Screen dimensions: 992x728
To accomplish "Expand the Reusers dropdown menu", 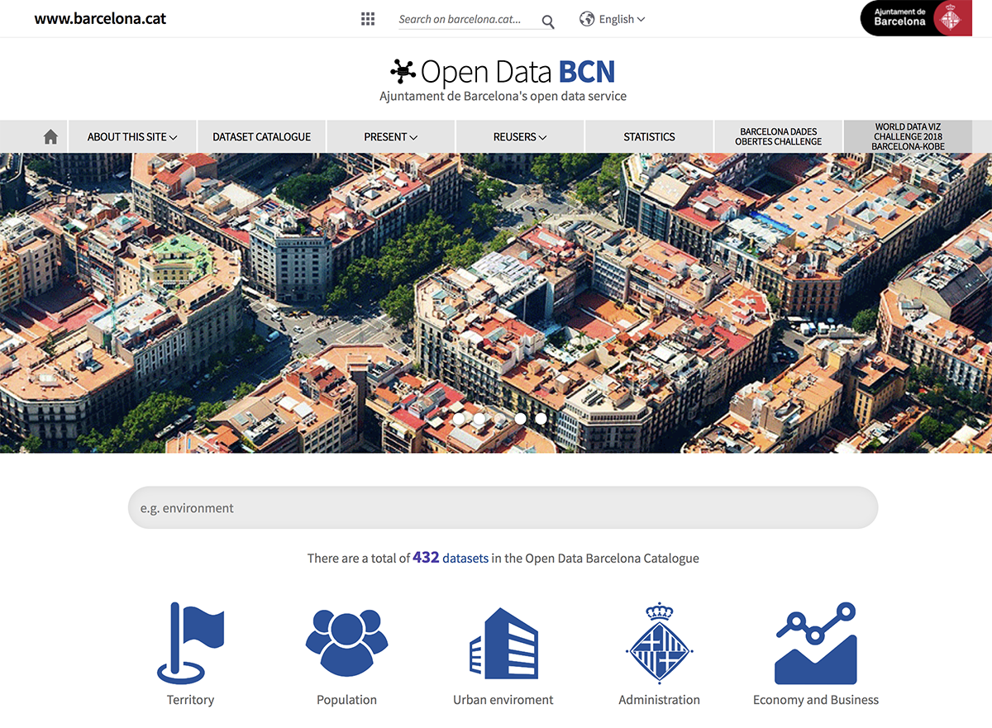I will point(520,137).
